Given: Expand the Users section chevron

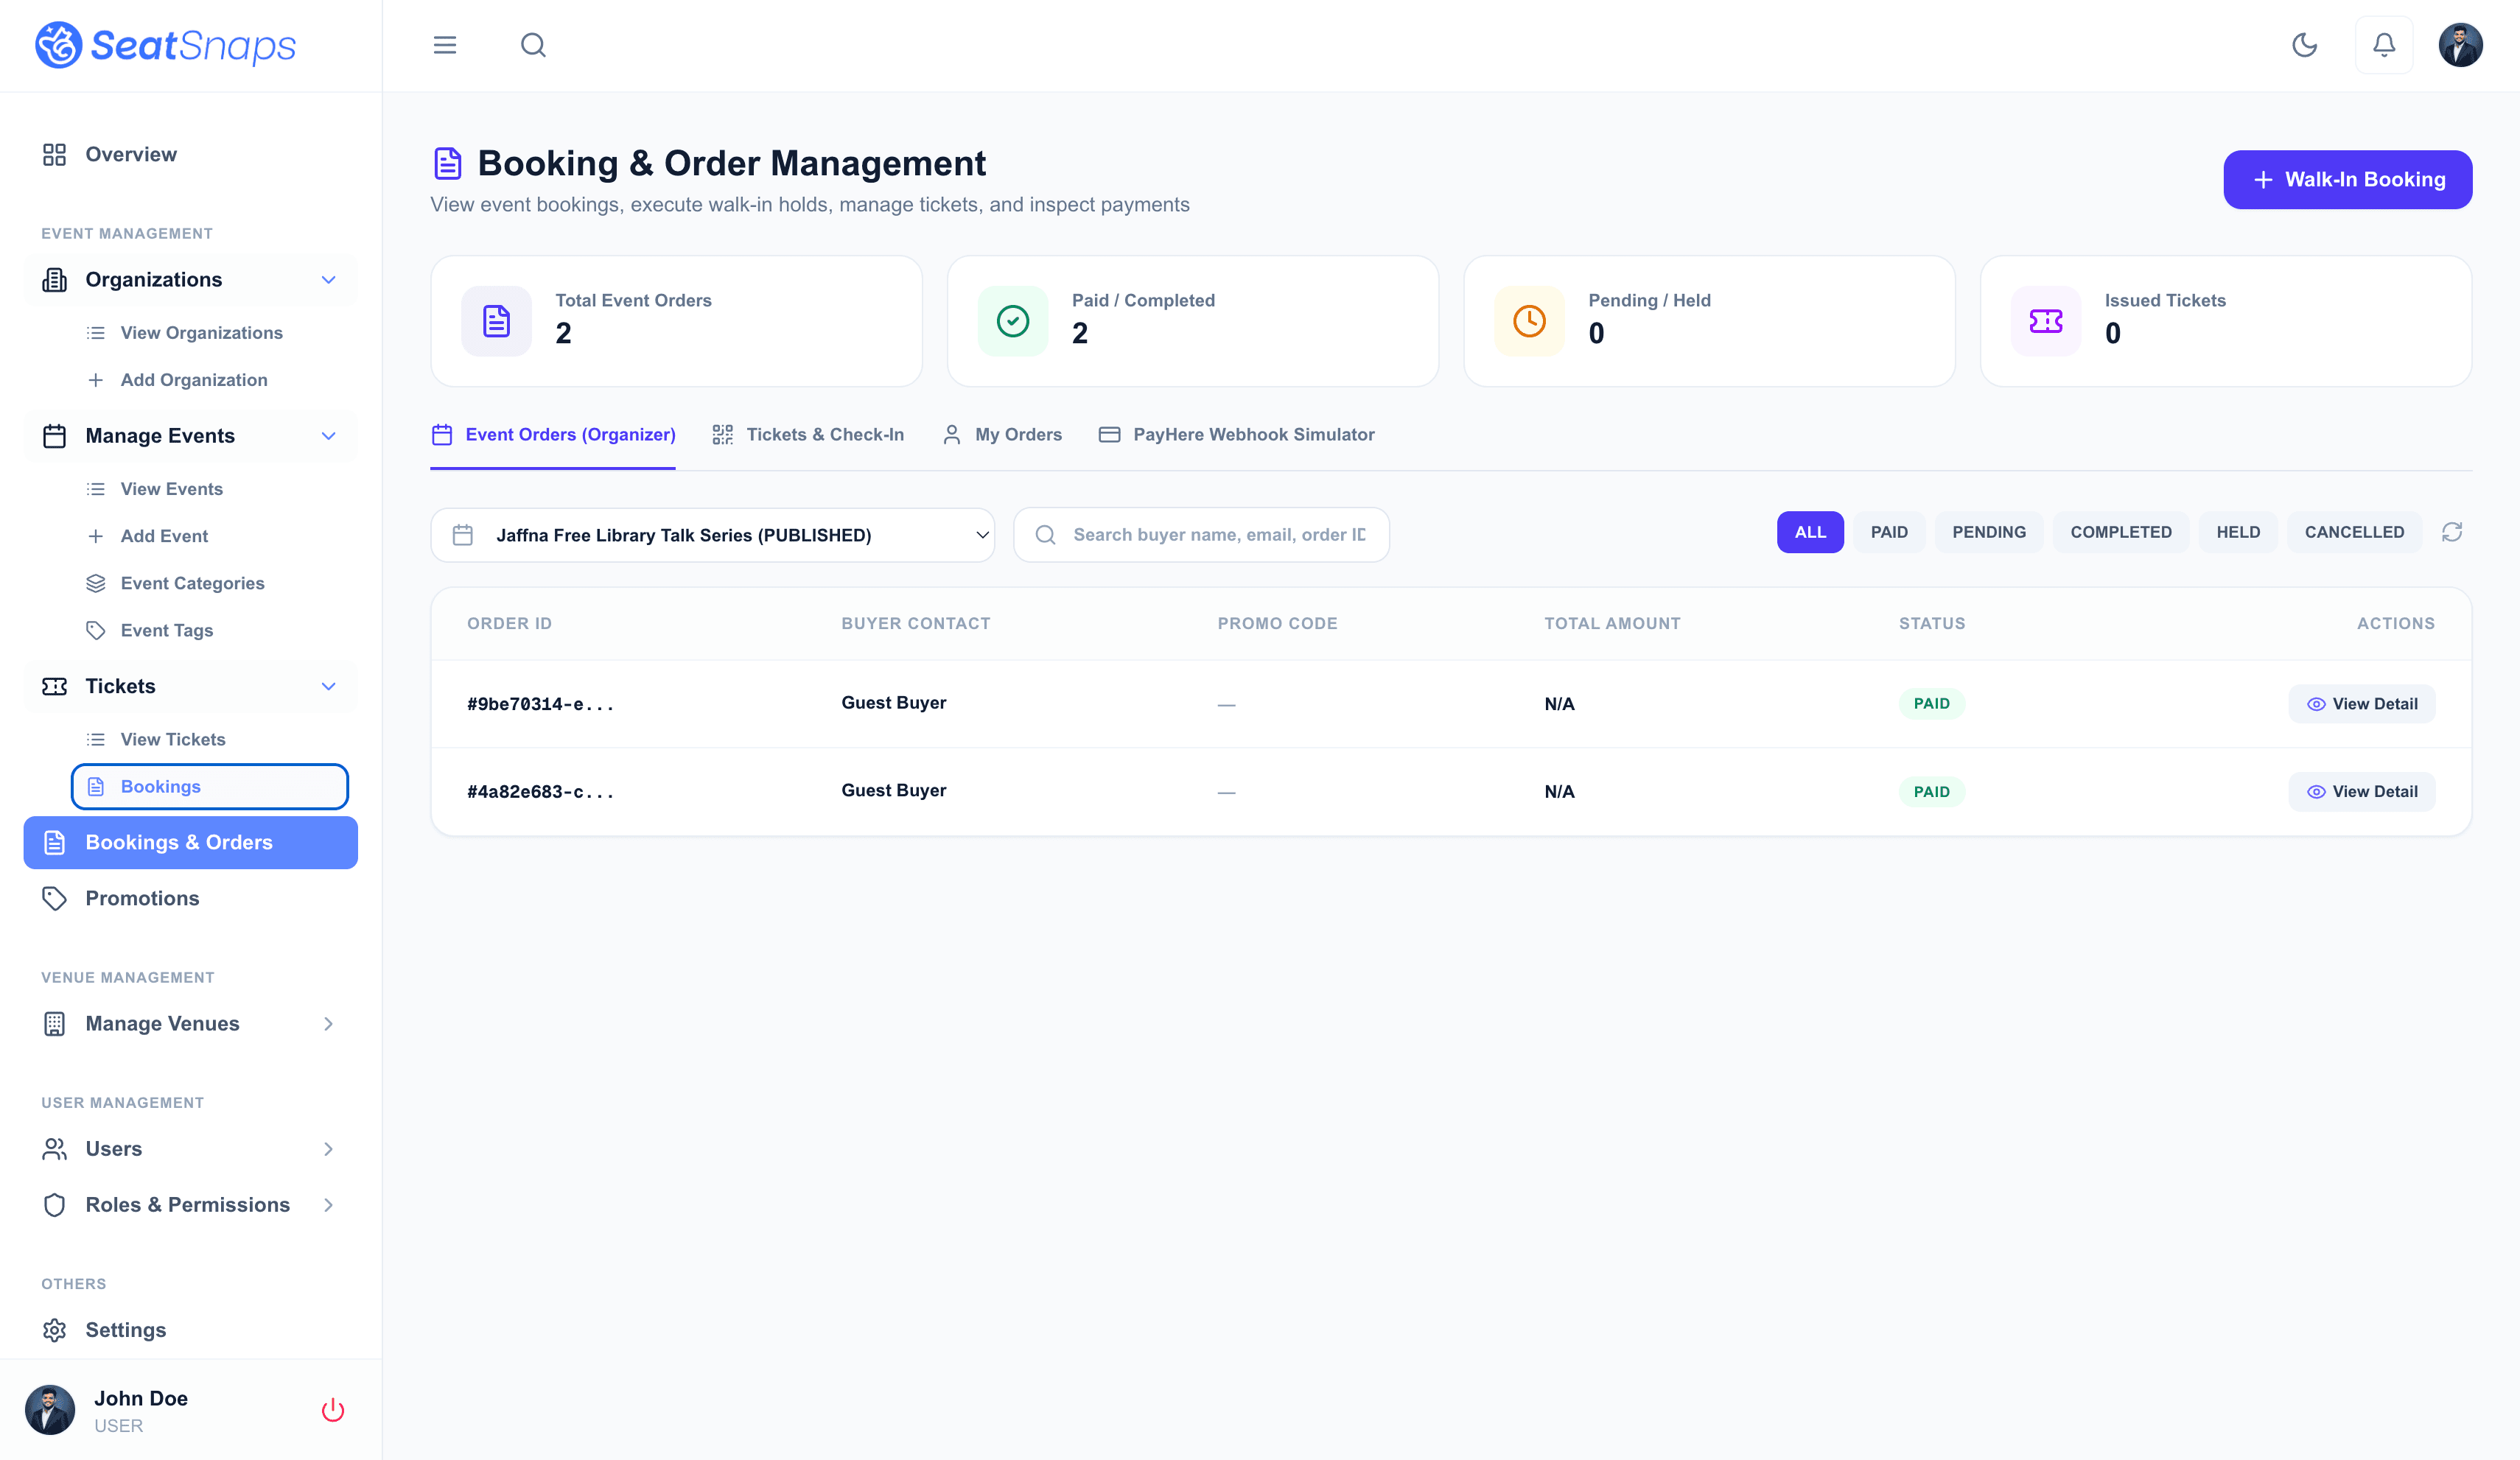Looking at the screenshot, I should (328, 1149).
